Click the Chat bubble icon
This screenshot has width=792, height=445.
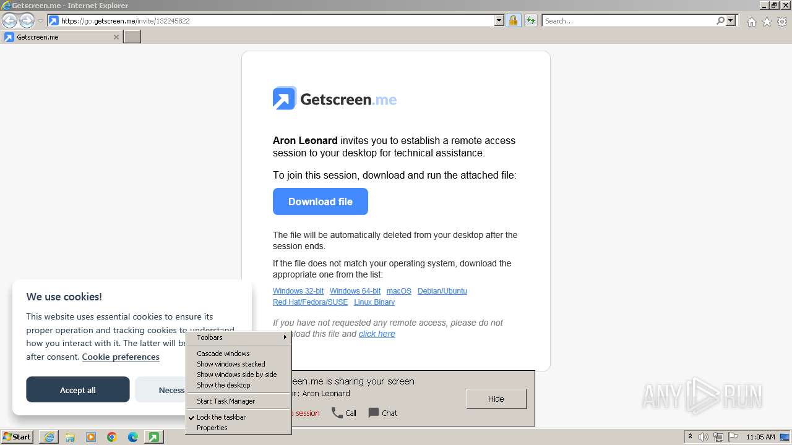374,413
